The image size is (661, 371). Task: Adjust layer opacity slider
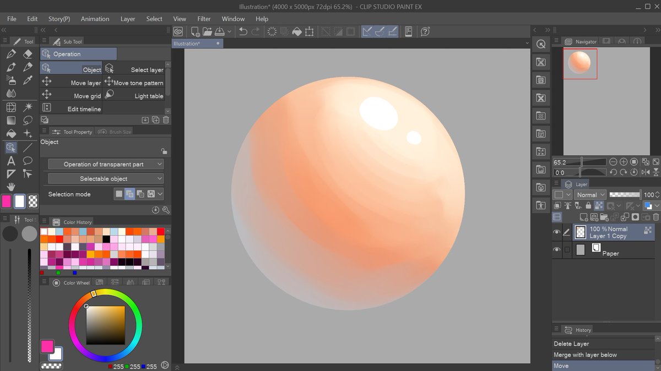pos(625,194)
